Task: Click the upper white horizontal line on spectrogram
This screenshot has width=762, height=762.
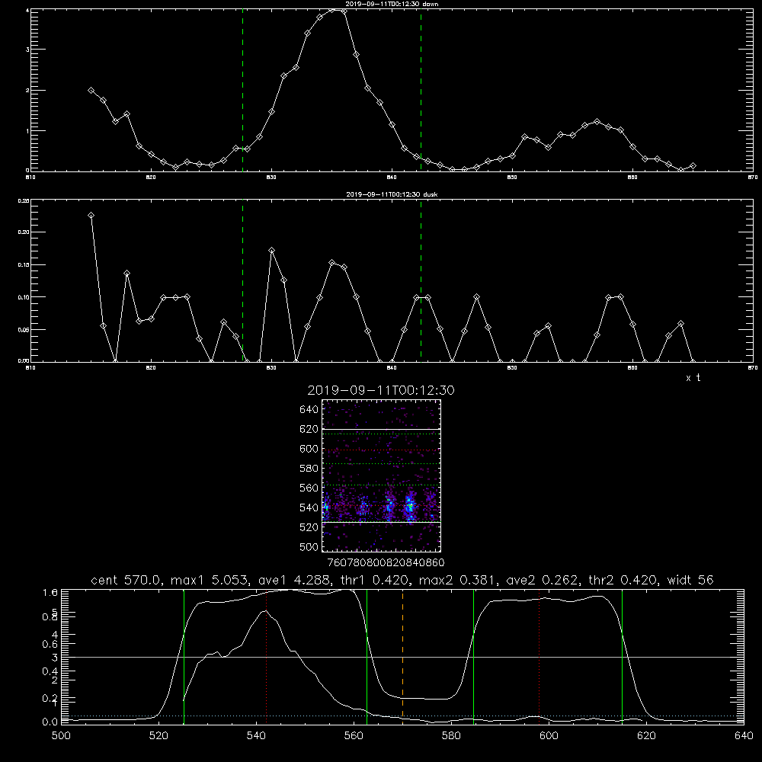Action: (x=381, y=429)
